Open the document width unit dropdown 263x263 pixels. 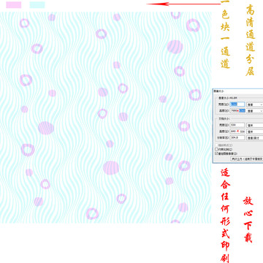255,125
